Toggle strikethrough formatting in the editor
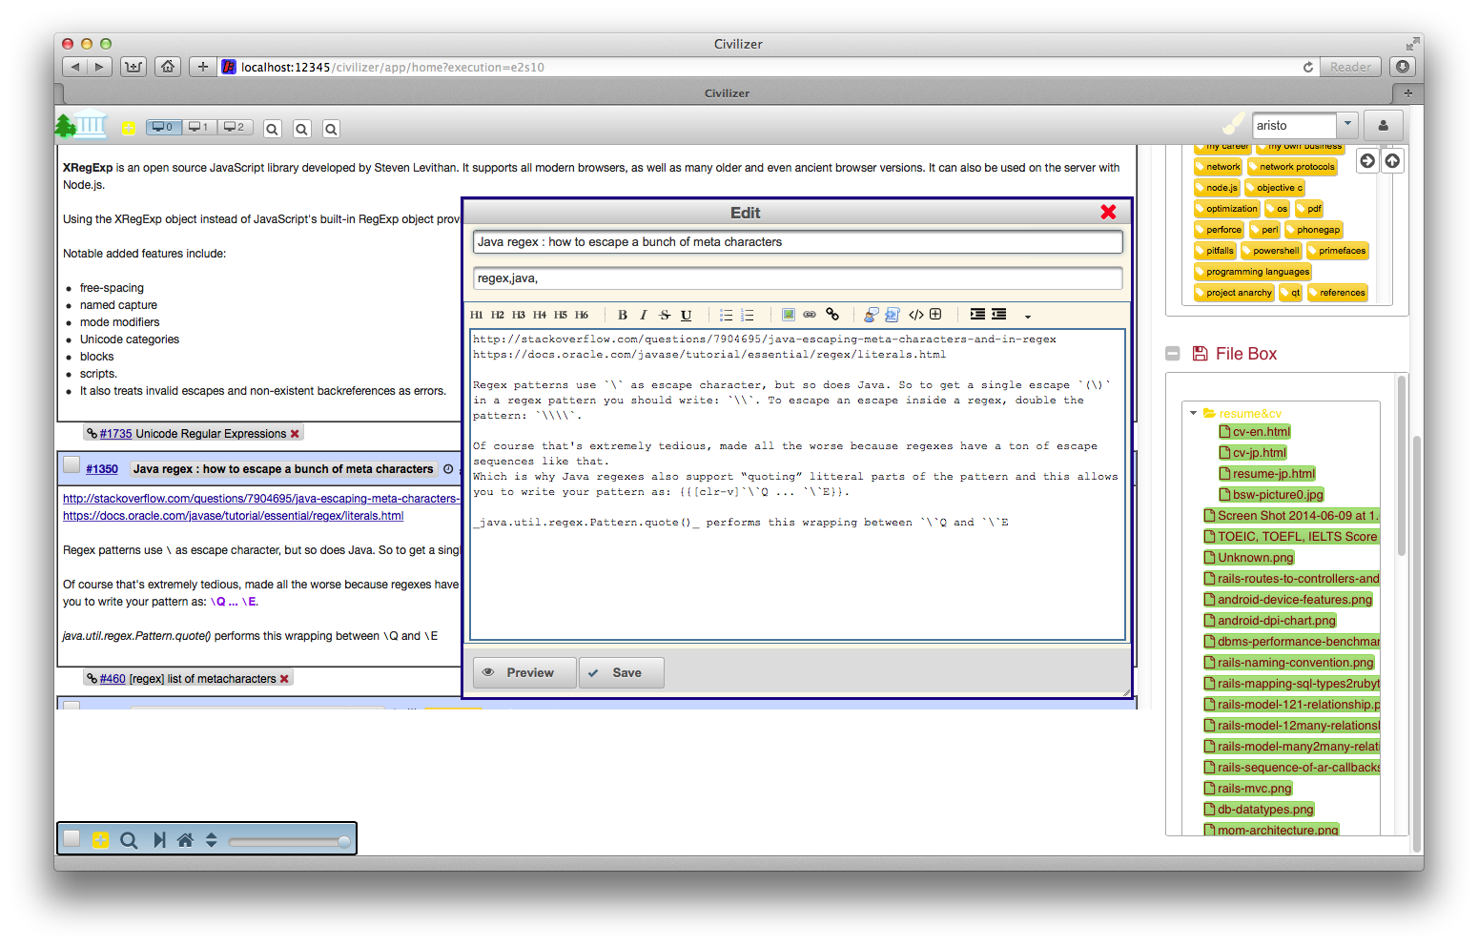Screen dimensions: 1478x946 point(665,315)
